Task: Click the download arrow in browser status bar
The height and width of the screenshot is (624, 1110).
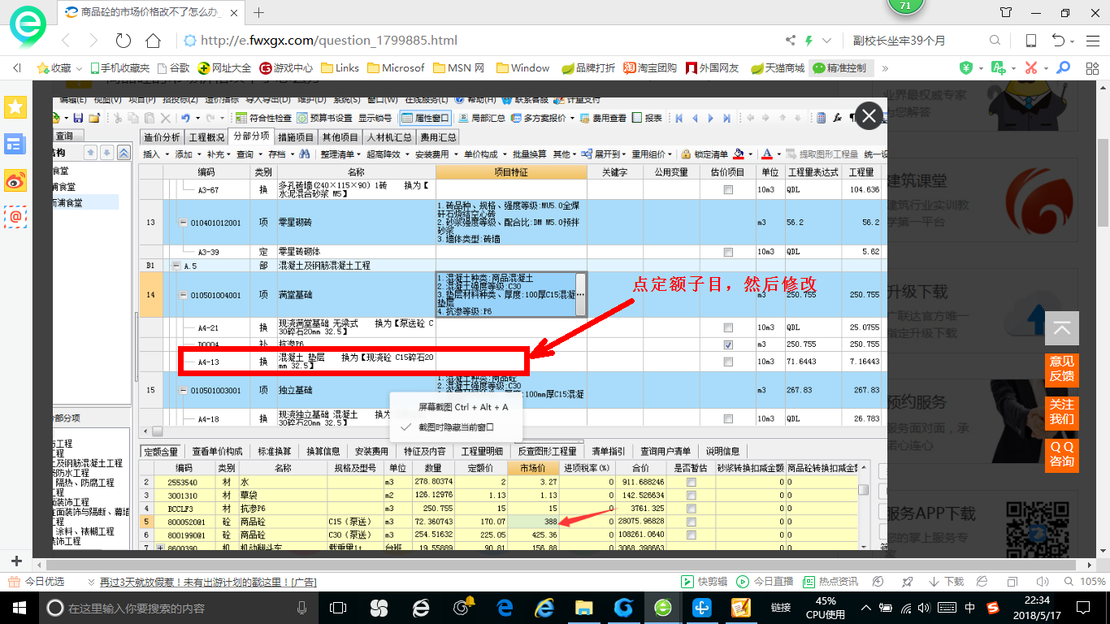Action: pyautogui.click(x=934, y=582)
